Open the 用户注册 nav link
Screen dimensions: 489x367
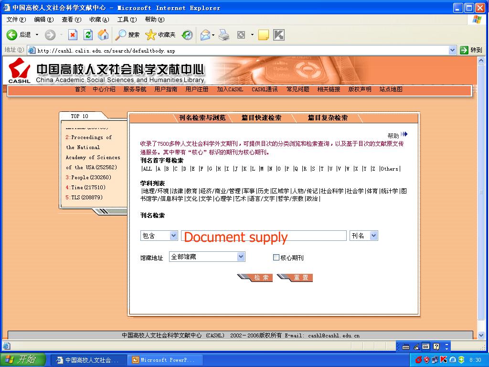pos(197,89)
